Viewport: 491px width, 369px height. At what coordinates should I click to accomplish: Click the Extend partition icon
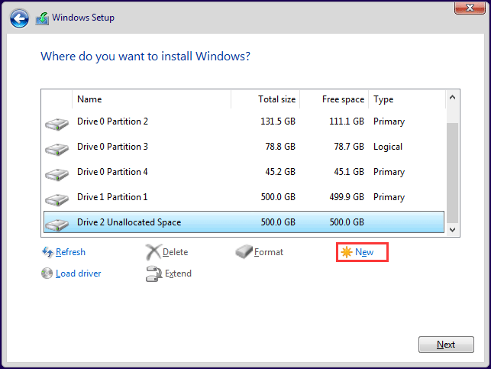[153, 274]
